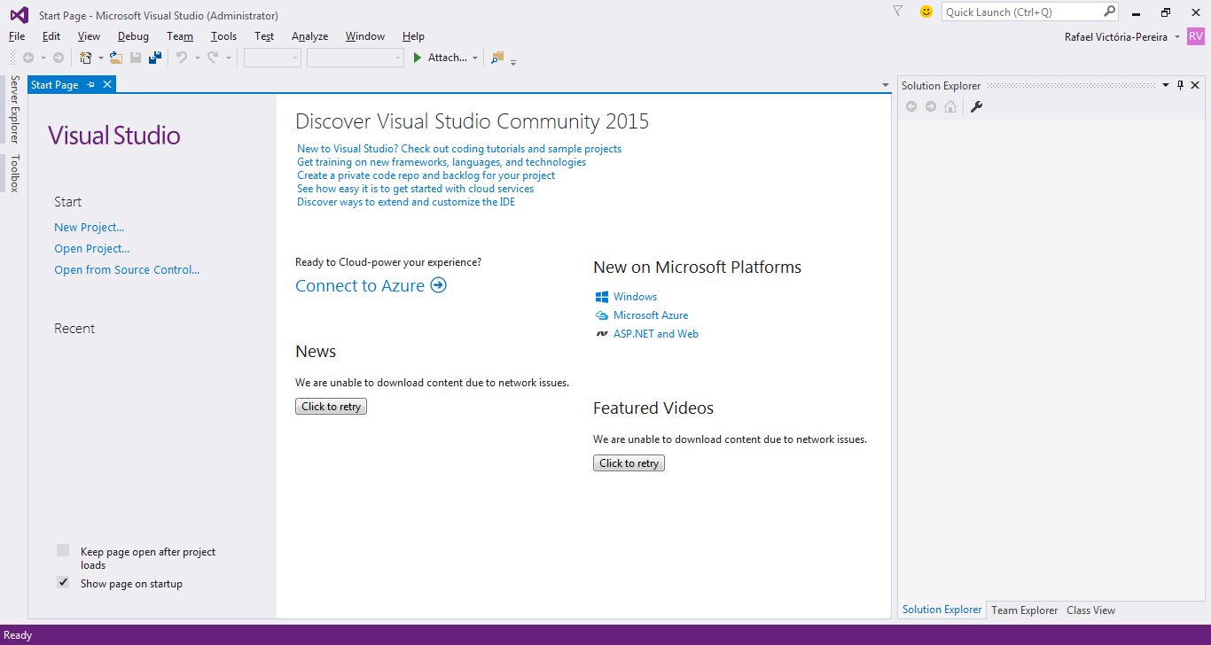
Task: Open the Help menu
Action: [413, 36]
